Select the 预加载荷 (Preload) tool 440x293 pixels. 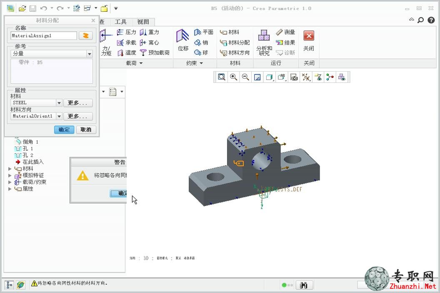[155, 53]
